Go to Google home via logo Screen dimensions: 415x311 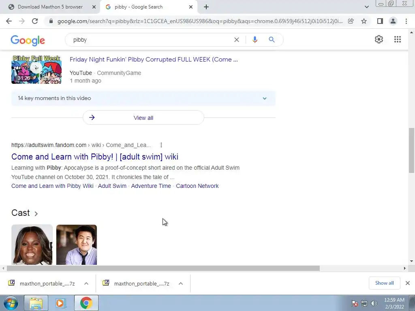(28, 40)
